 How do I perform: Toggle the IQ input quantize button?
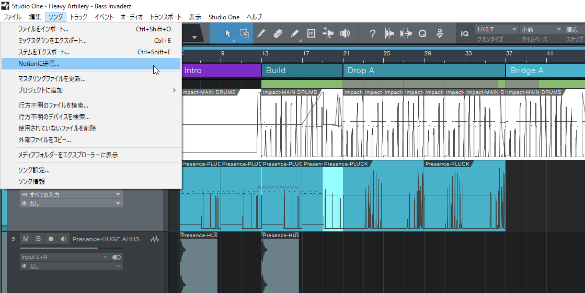[464, 33]
